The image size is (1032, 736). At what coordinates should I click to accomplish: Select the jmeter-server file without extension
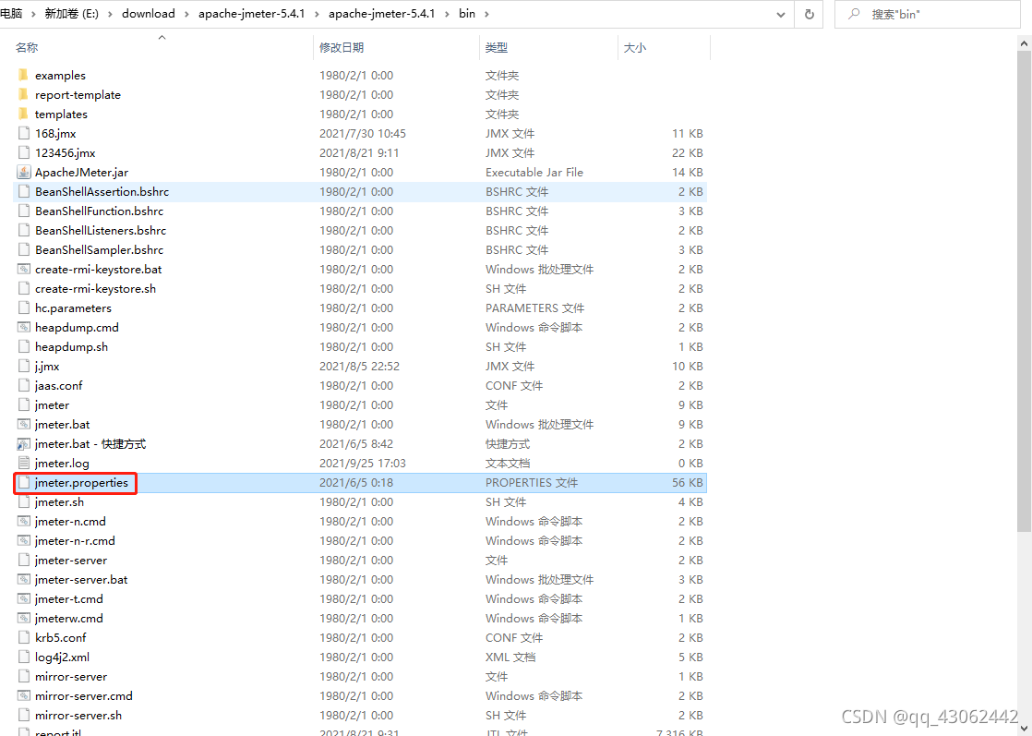click(x=71, y=561)
